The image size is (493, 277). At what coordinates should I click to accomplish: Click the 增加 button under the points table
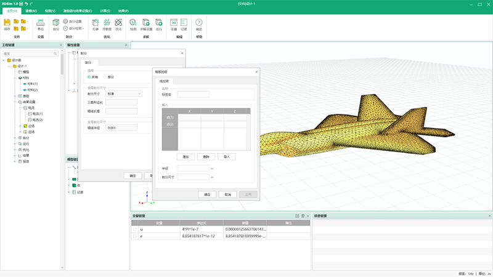click(186, 156)
